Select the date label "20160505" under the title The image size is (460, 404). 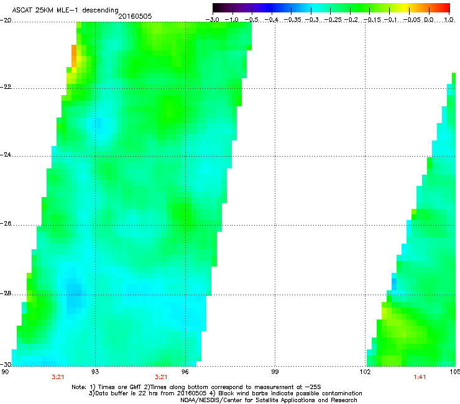[x=135, y=16]
